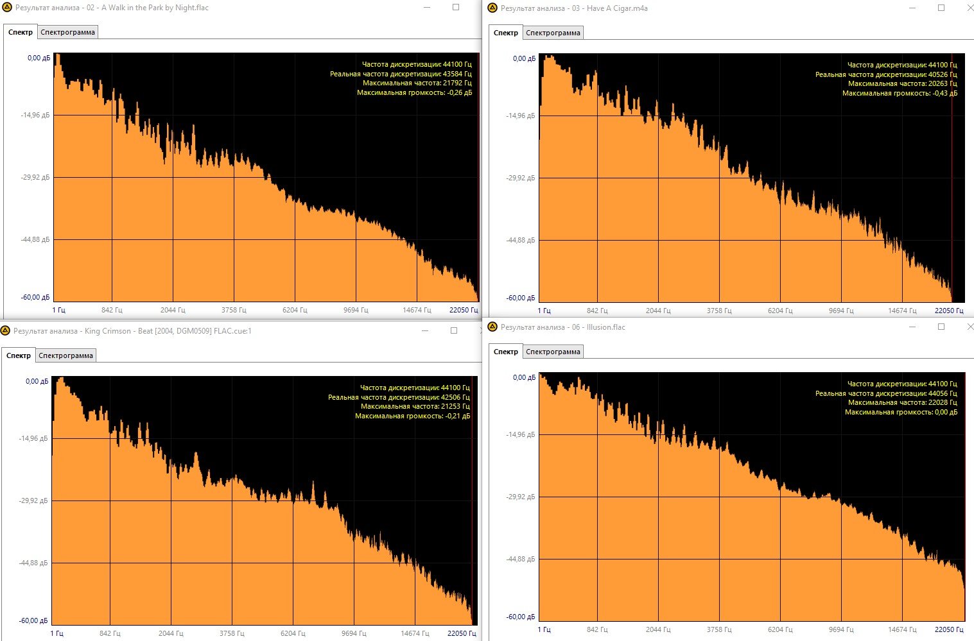Image resolution: width=974 pixels, height=641 pixels.
Task: Click 'Частота дискретизации: 44100 Гц' in King Crimson window
Action: (x=415, y=388)
